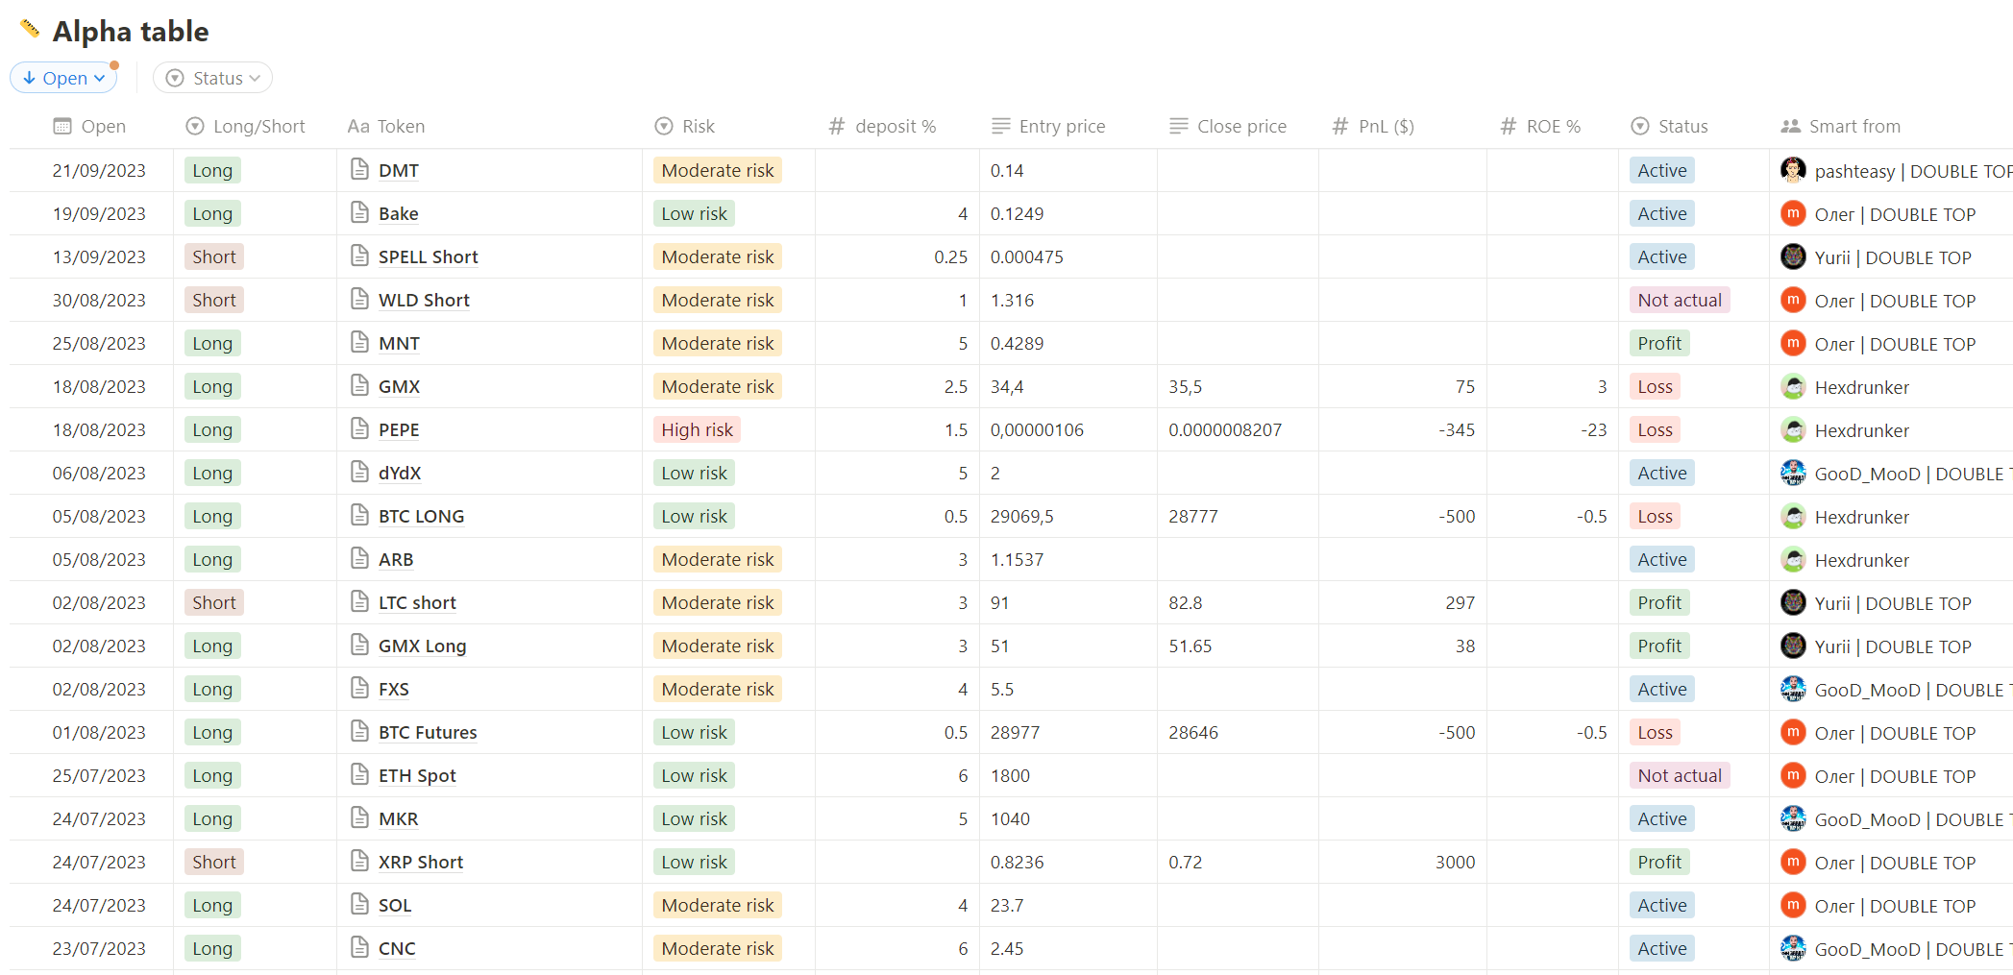This screenshot has height=975, width=2013.
Task: Click the Profit status tag for MNT
Action: pos(1659,343)
